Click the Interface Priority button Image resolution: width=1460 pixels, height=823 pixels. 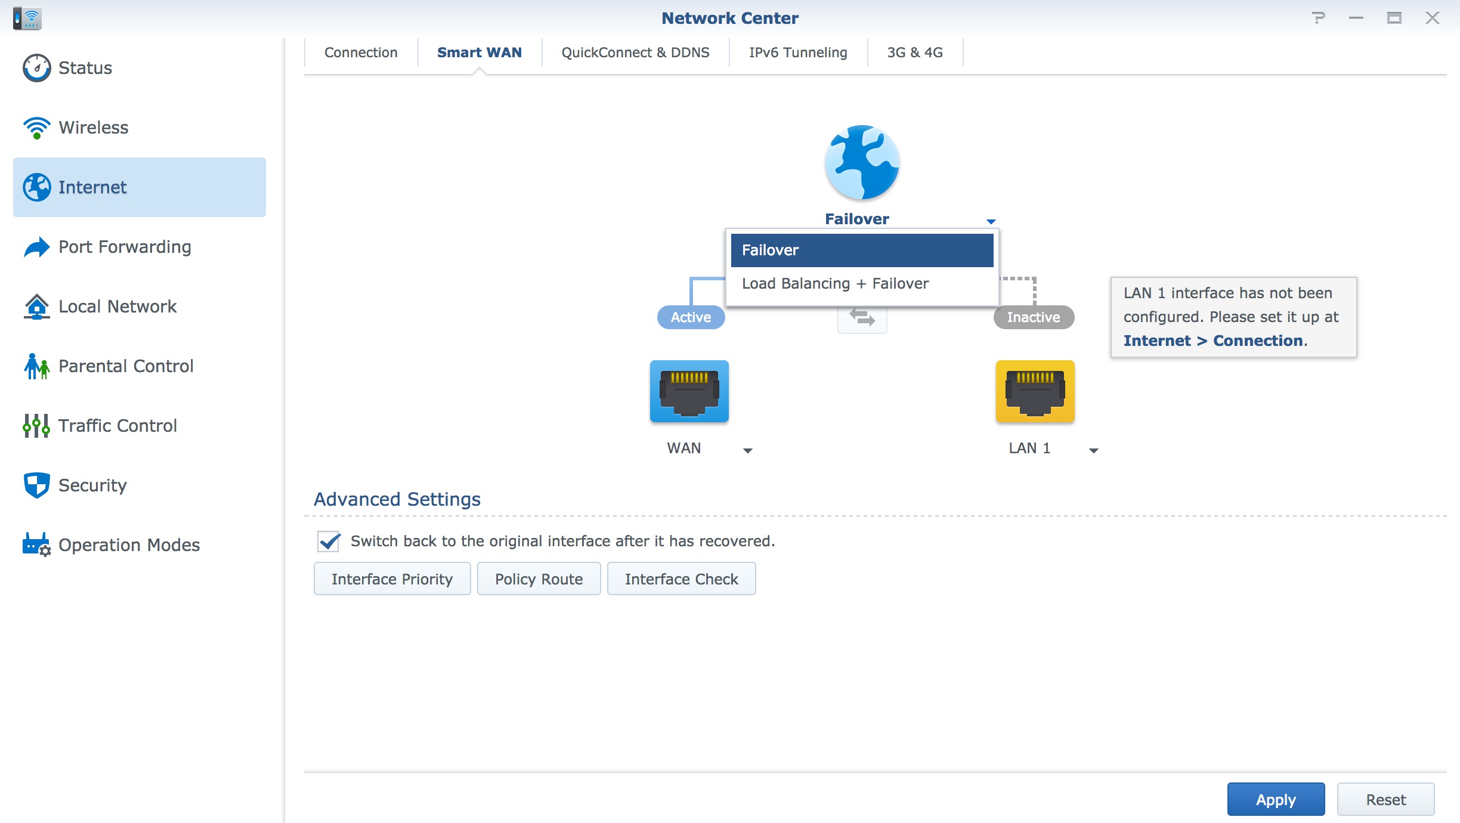point(392,579)
